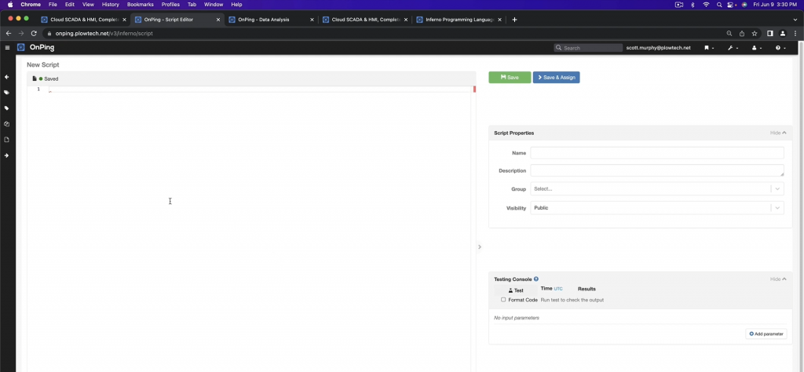This screenshot has height=372, width=804.
Task: Open the user account menu icon
Action: coord(756,48)
